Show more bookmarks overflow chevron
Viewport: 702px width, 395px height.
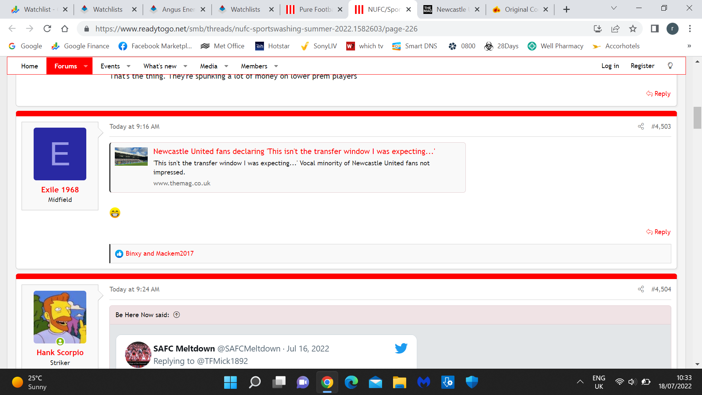click(689, 46)
